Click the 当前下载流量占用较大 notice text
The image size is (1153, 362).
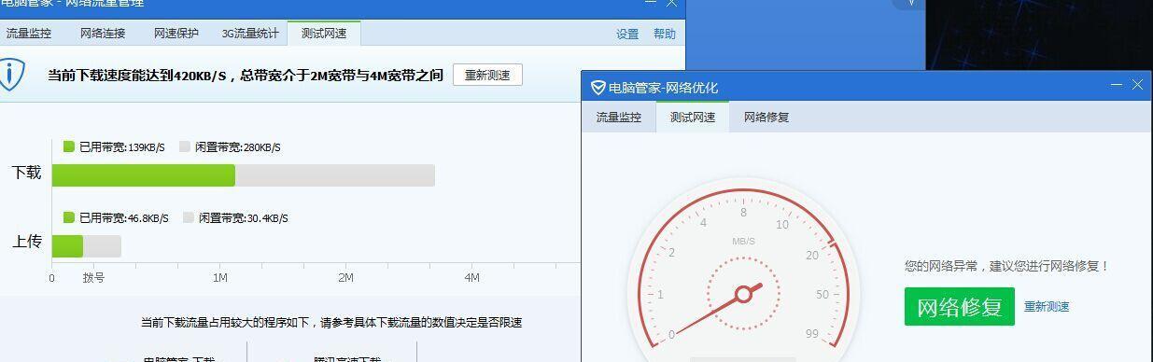pos(331,323)
